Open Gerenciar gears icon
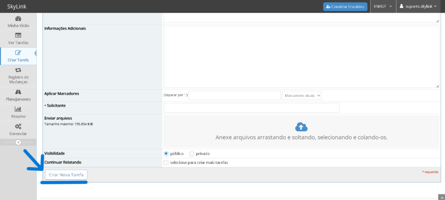The height and width of the screenshot is (200, 445). tap(18, 126)
